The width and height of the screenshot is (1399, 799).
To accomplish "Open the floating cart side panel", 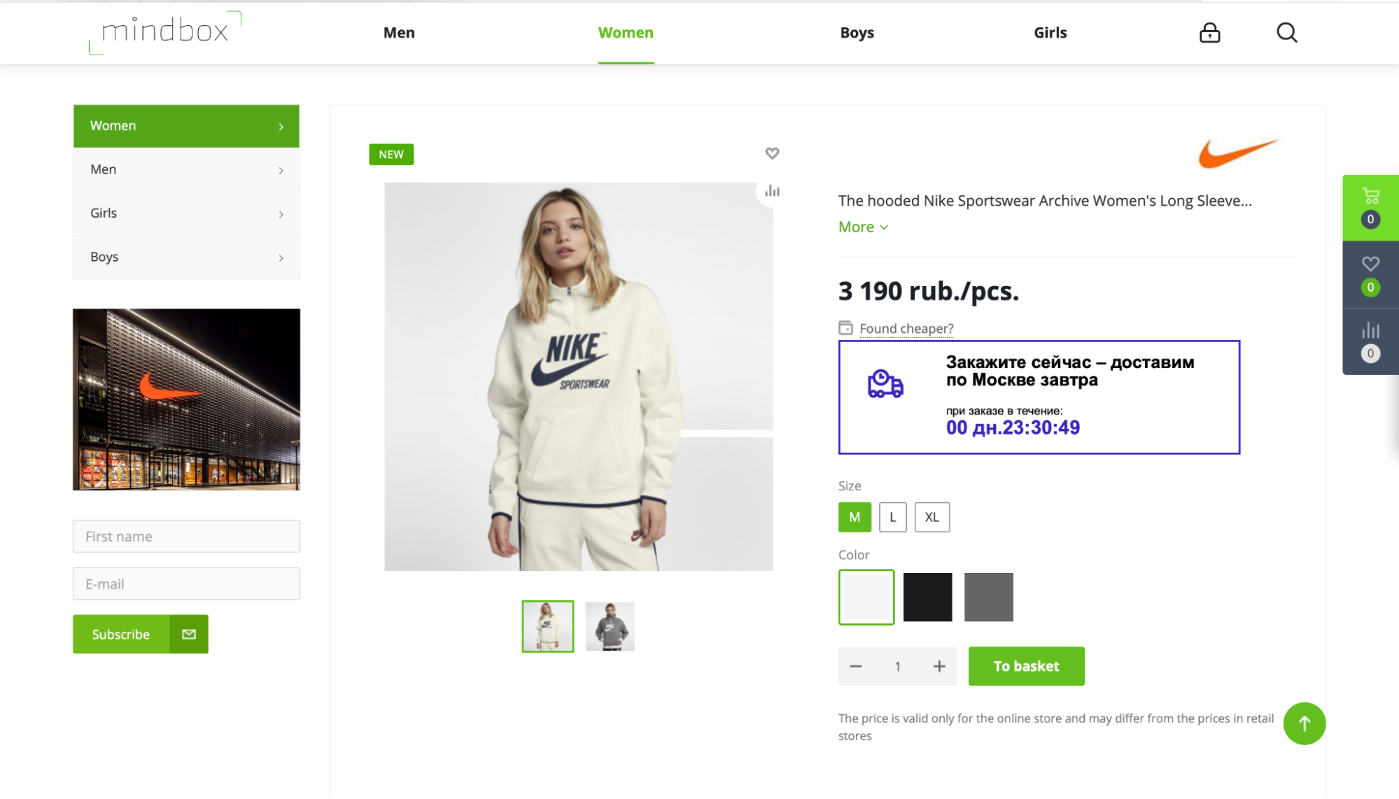I will click(1370, 208).
